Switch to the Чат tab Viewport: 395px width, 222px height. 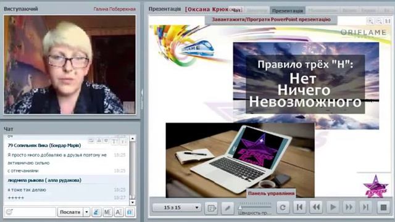pyautogui.click(x=236, y=10)
